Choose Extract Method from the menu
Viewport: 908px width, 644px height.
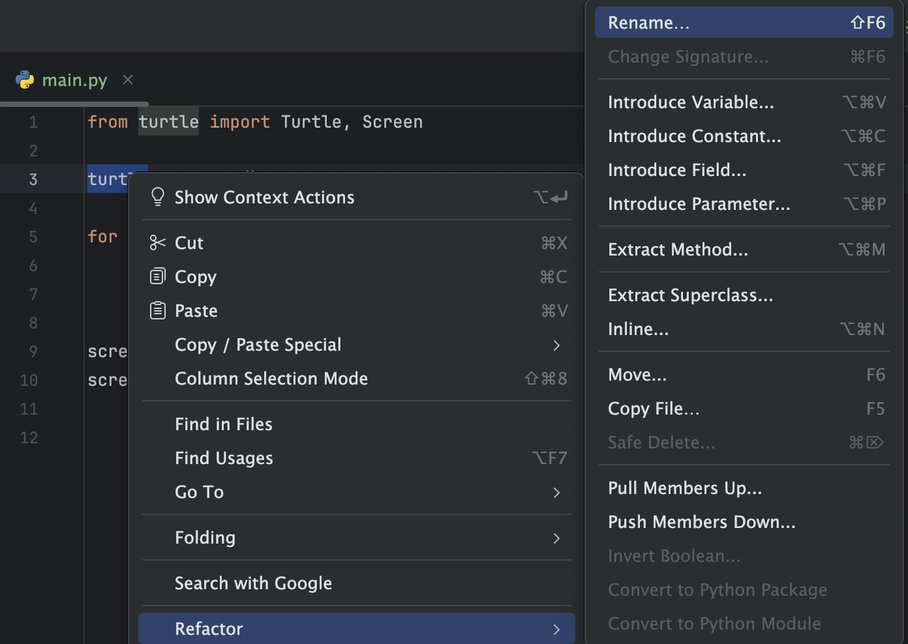678,249
